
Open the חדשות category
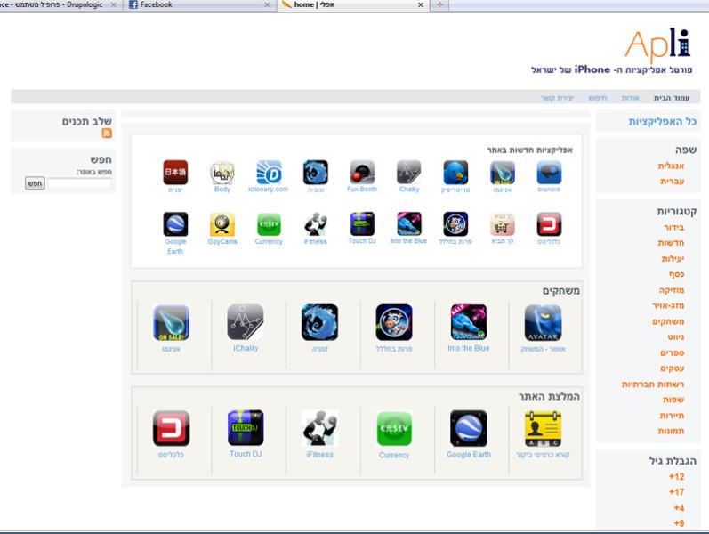coord(671,243)
